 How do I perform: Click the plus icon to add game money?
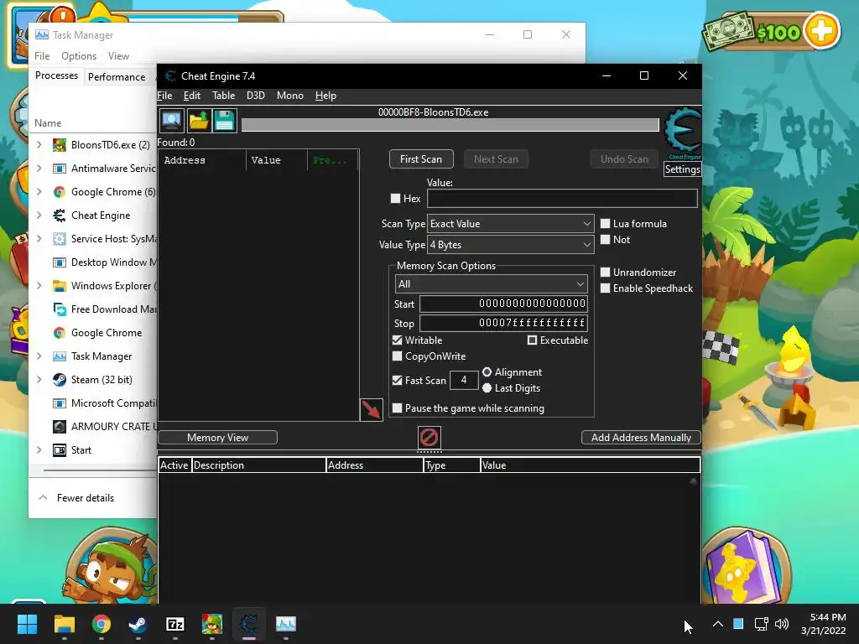coord(821,31)
